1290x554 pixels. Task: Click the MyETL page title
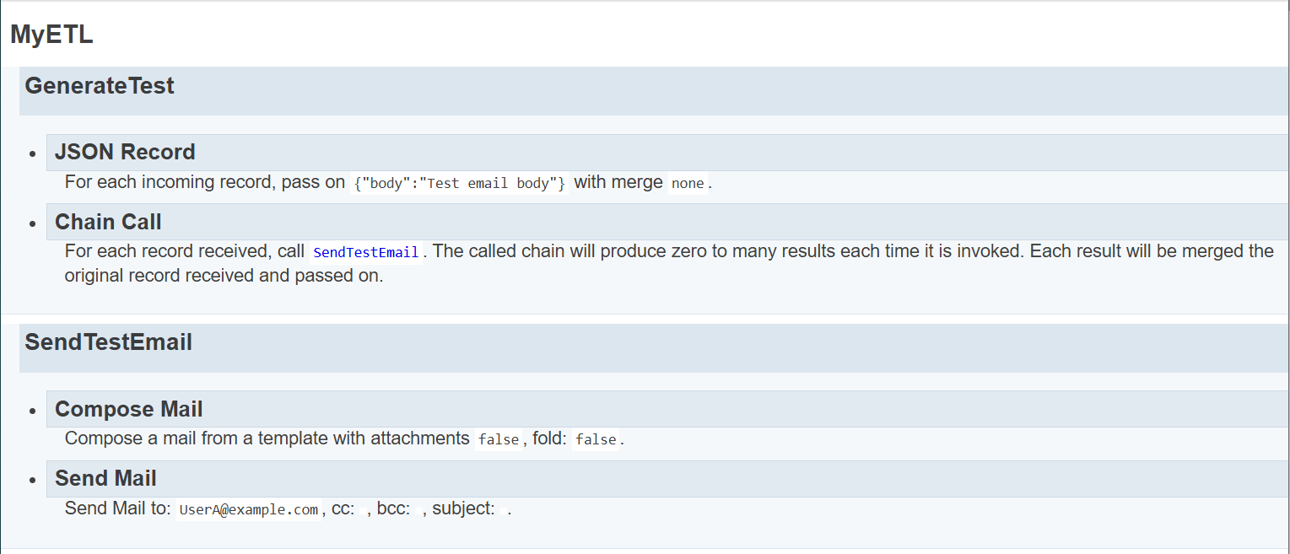pos(51,35)
